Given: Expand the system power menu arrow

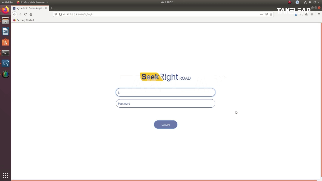Looking at the screenshot, I should pyautogui.click(x=319, y=2).
